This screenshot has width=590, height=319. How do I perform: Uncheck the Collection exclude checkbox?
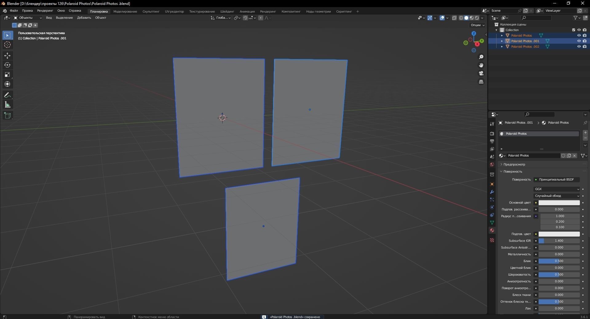click(x=573, y=30)
